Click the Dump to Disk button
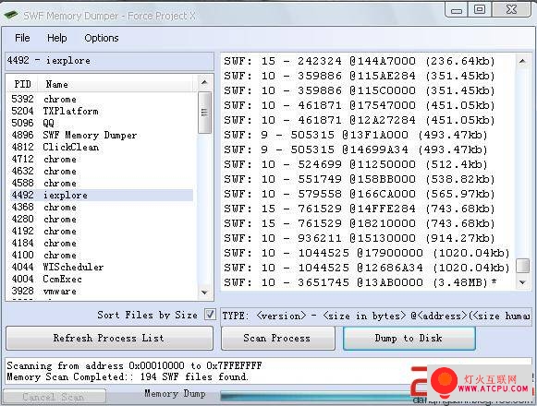537x406 pixels. click(x=409, y=338)
